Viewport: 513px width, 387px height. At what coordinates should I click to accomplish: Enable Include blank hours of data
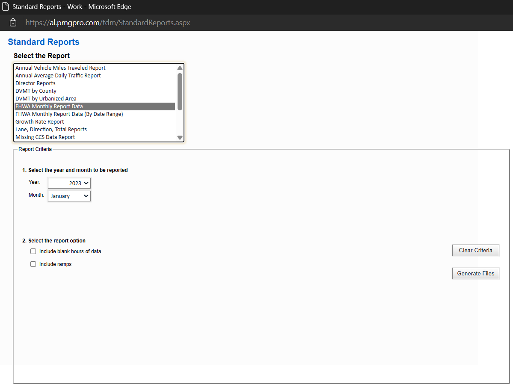pos(33,251)
